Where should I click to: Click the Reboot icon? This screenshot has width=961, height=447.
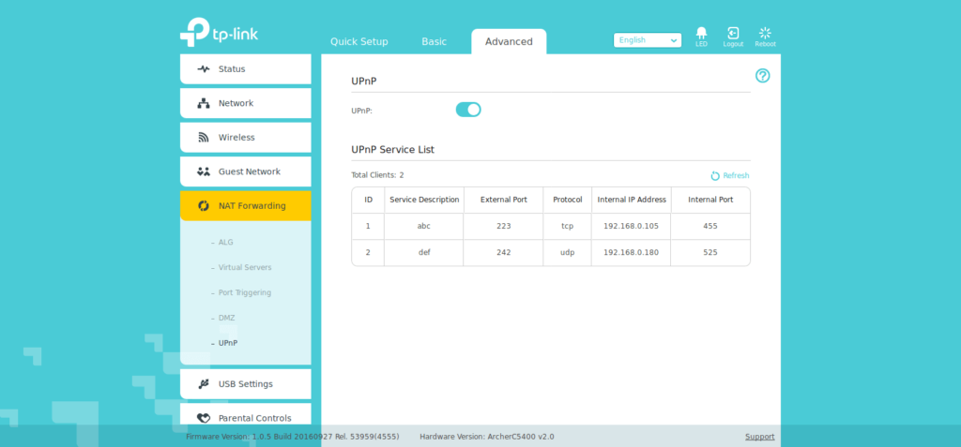click(x=765, y=35)
